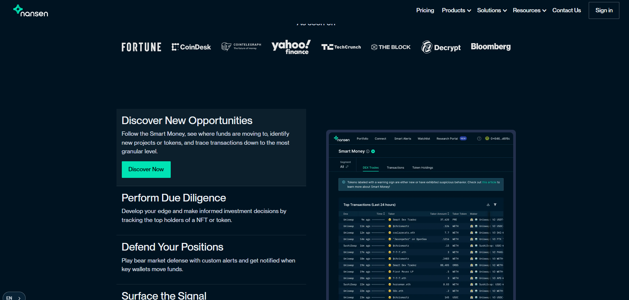Viewport: 629px width, 300px height.
Task: Click the Bloomberg logo
Action: pyautogui.click(x=491, y=47)
